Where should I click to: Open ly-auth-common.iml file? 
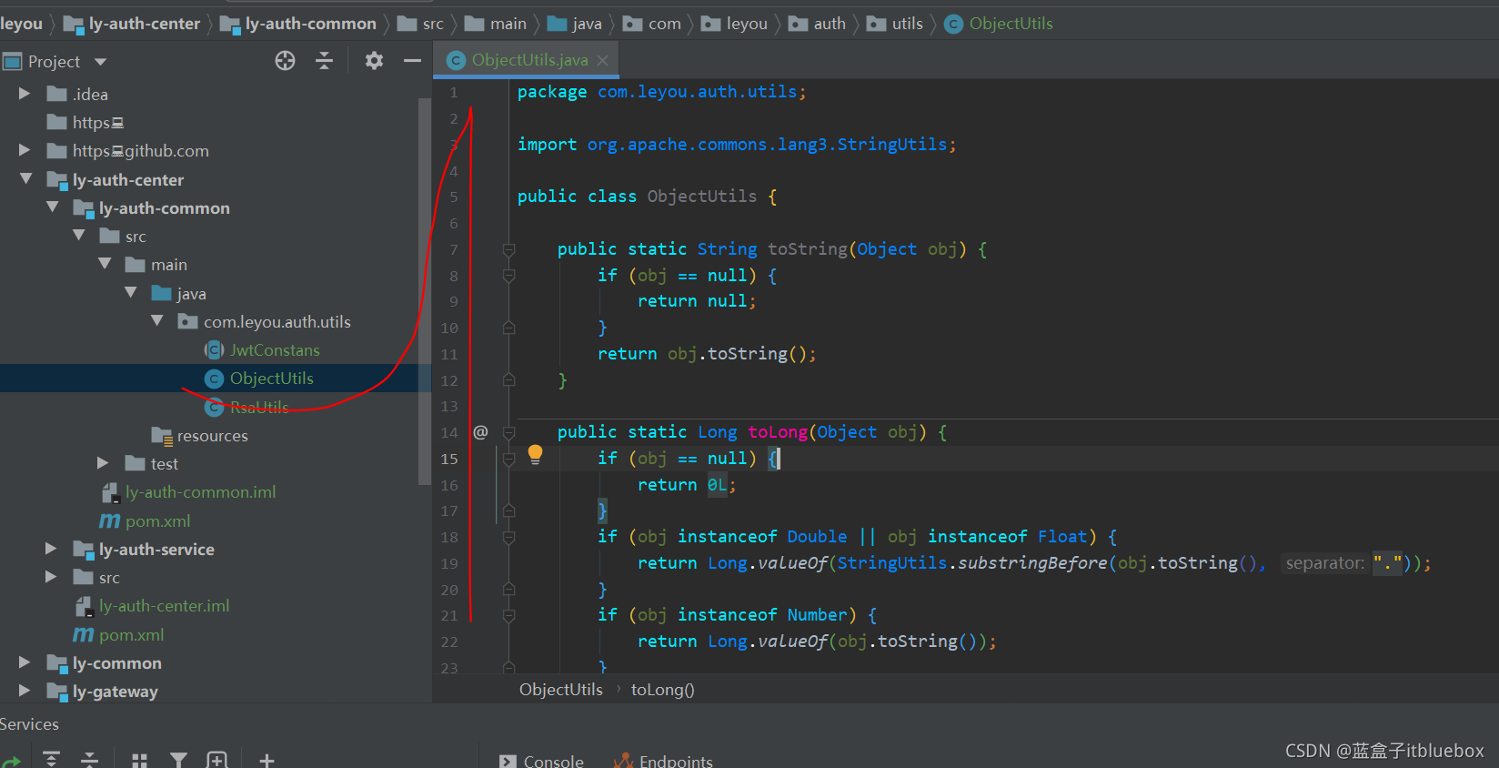pyautogui.click(x=200, y=492)
